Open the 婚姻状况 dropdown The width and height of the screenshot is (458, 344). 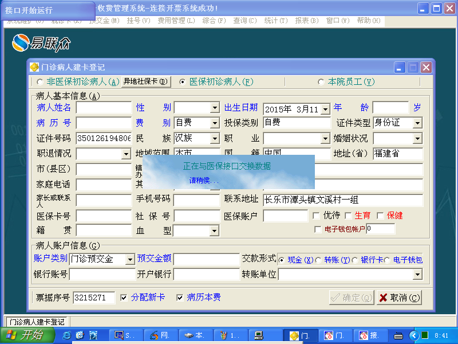pyautogui.click(x=418, y=138)
